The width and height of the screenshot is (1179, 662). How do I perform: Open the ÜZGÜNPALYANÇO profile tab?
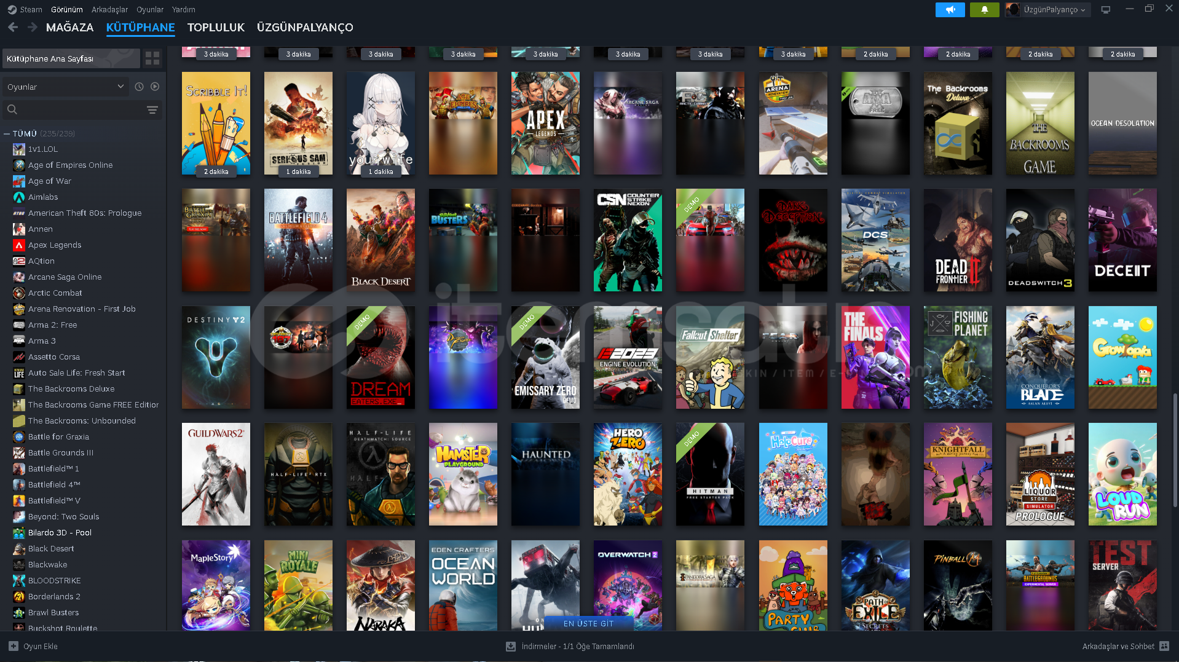305,27
